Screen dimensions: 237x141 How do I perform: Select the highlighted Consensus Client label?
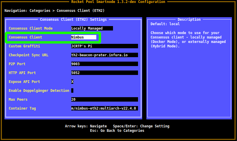[25, 37]
